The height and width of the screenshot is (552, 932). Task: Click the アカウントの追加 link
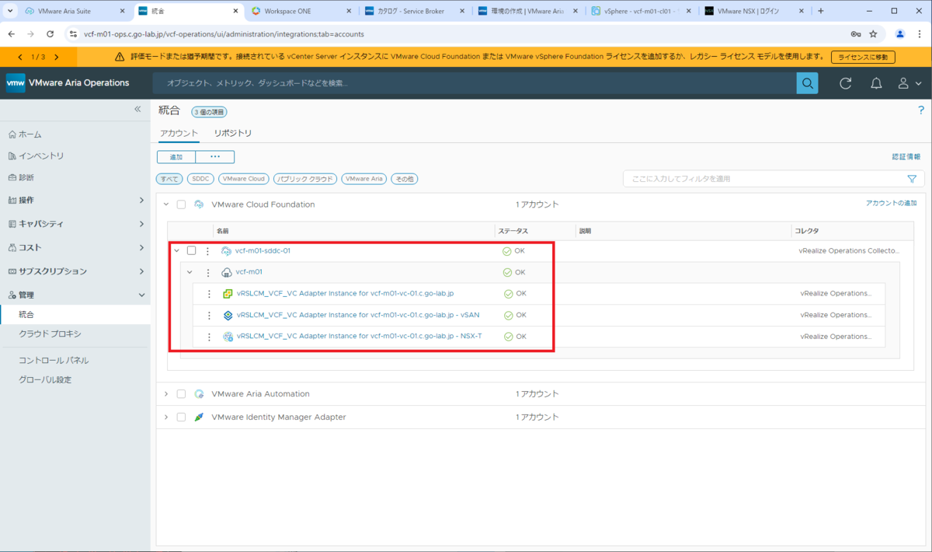(891, 203)
